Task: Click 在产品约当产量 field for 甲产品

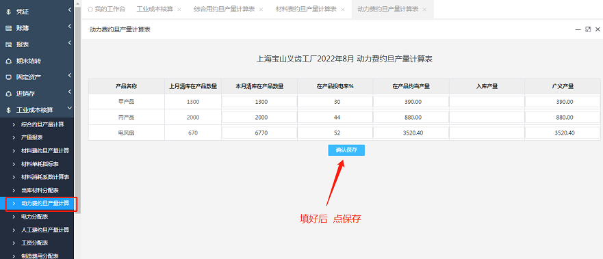Action: pyautogui.click(x=411, y=102)
